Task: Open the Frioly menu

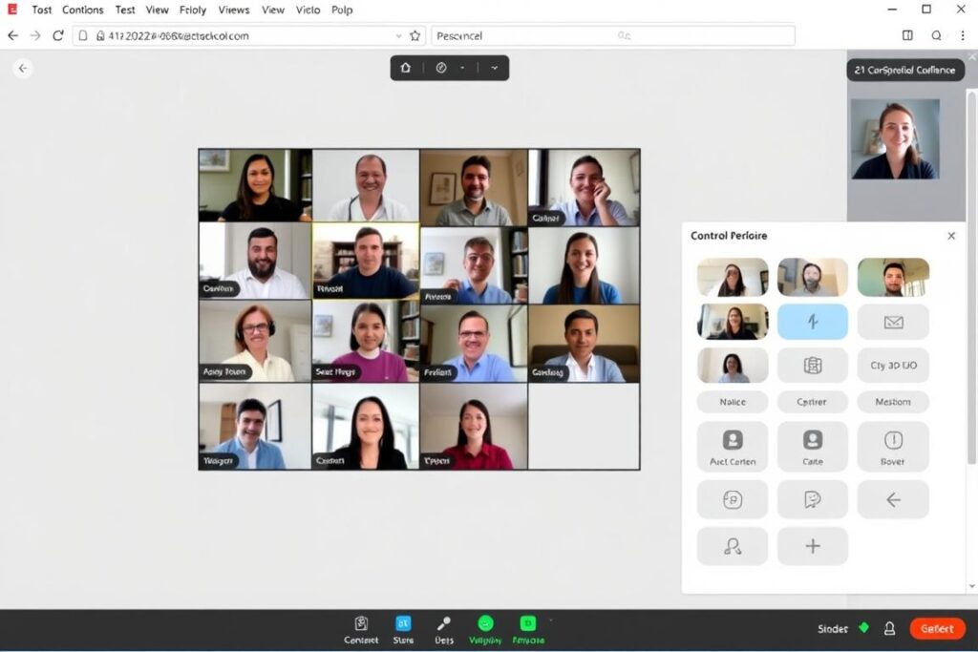Action: click(x=192, y=10)
